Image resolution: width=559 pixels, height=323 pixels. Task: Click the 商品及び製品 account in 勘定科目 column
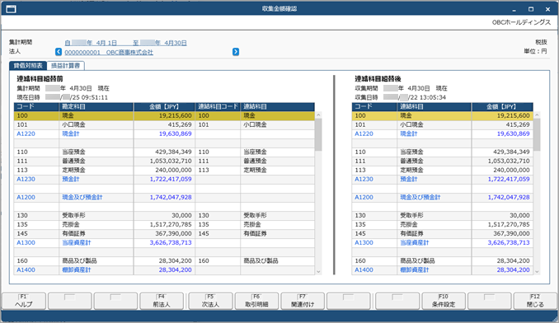(79, 261)
